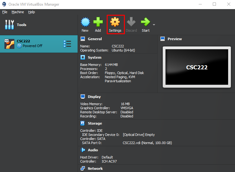Image resolution: width=235 pixels, height=172 pixels.
Task: Open the Display section header
Action: tap(94, 97)
